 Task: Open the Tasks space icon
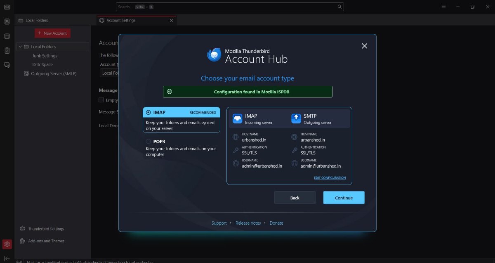point(7,50)
